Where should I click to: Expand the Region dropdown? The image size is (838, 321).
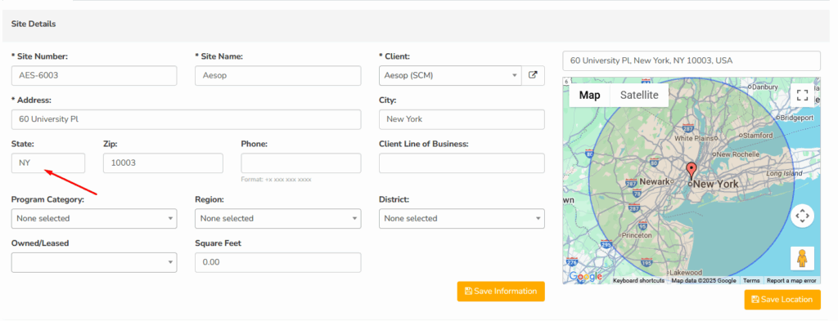coord(278,218)
